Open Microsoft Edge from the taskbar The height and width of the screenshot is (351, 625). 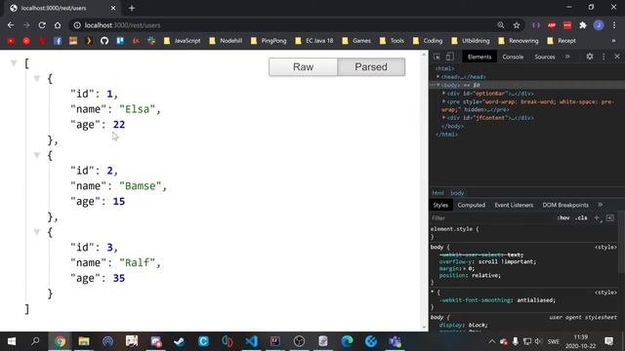pos(347,341)
